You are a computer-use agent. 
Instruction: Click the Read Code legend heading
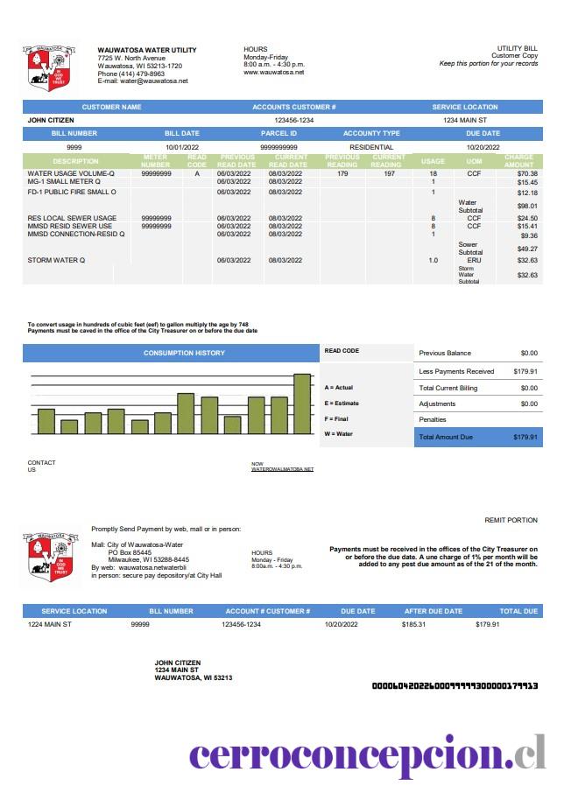(342, 351)
